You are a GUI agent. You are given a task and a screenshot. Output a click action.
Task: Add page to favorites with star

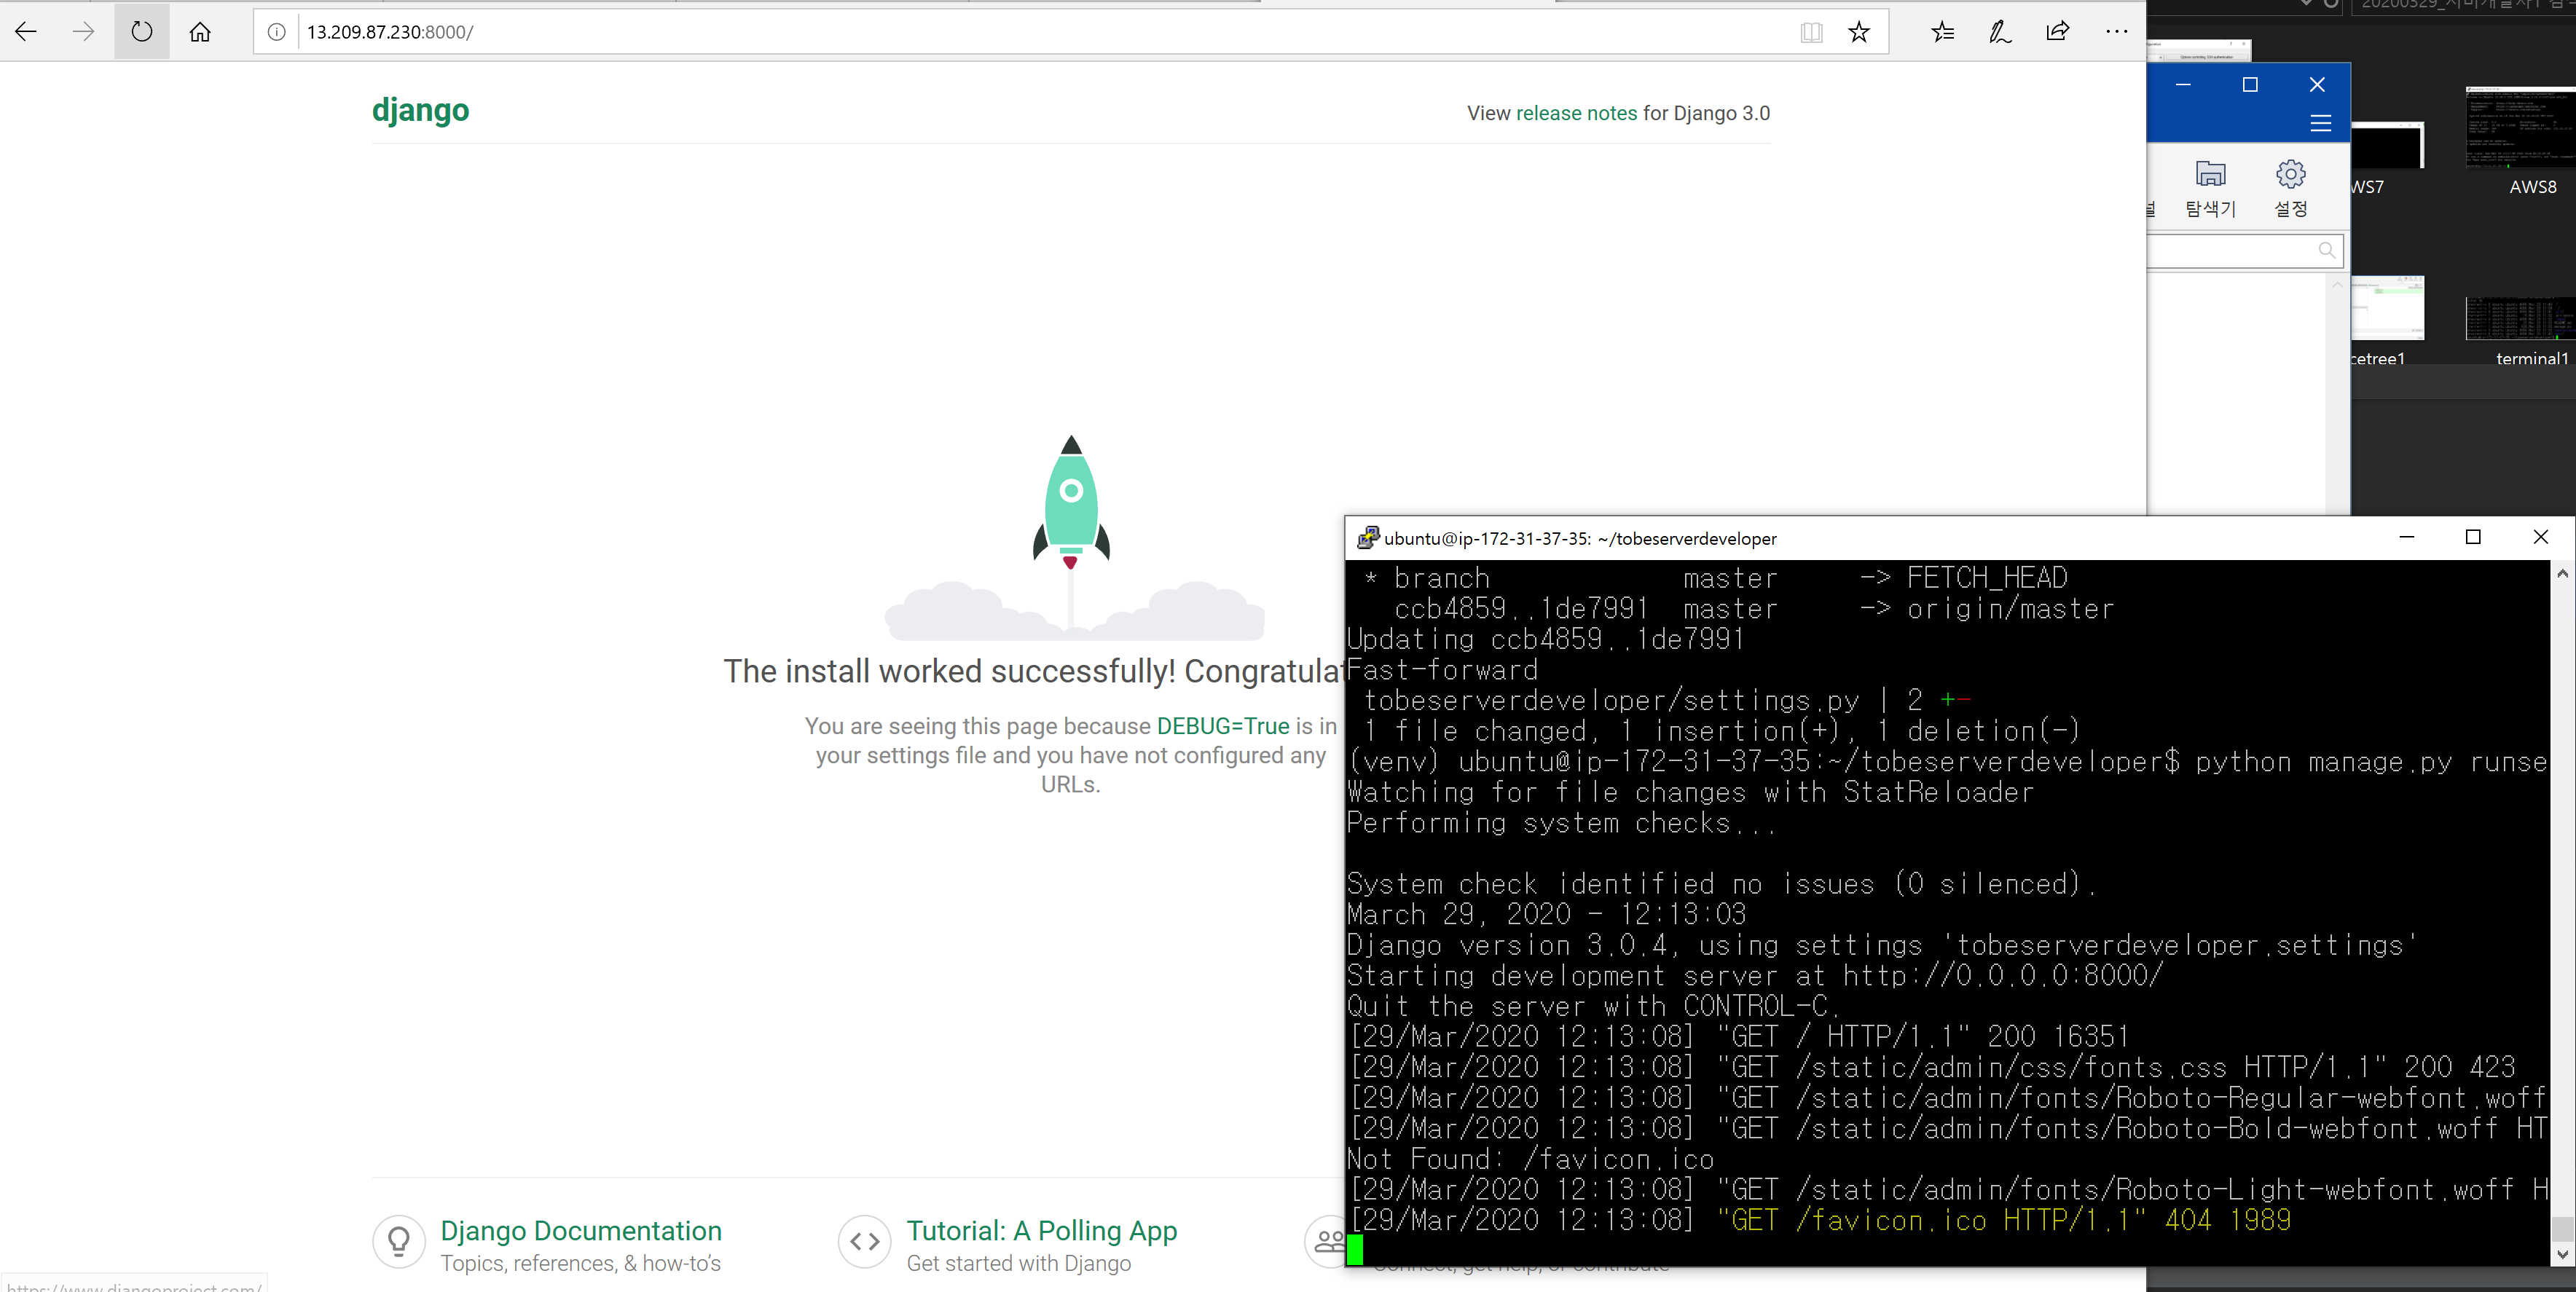pyautogui.click(x=1858, y=32)
